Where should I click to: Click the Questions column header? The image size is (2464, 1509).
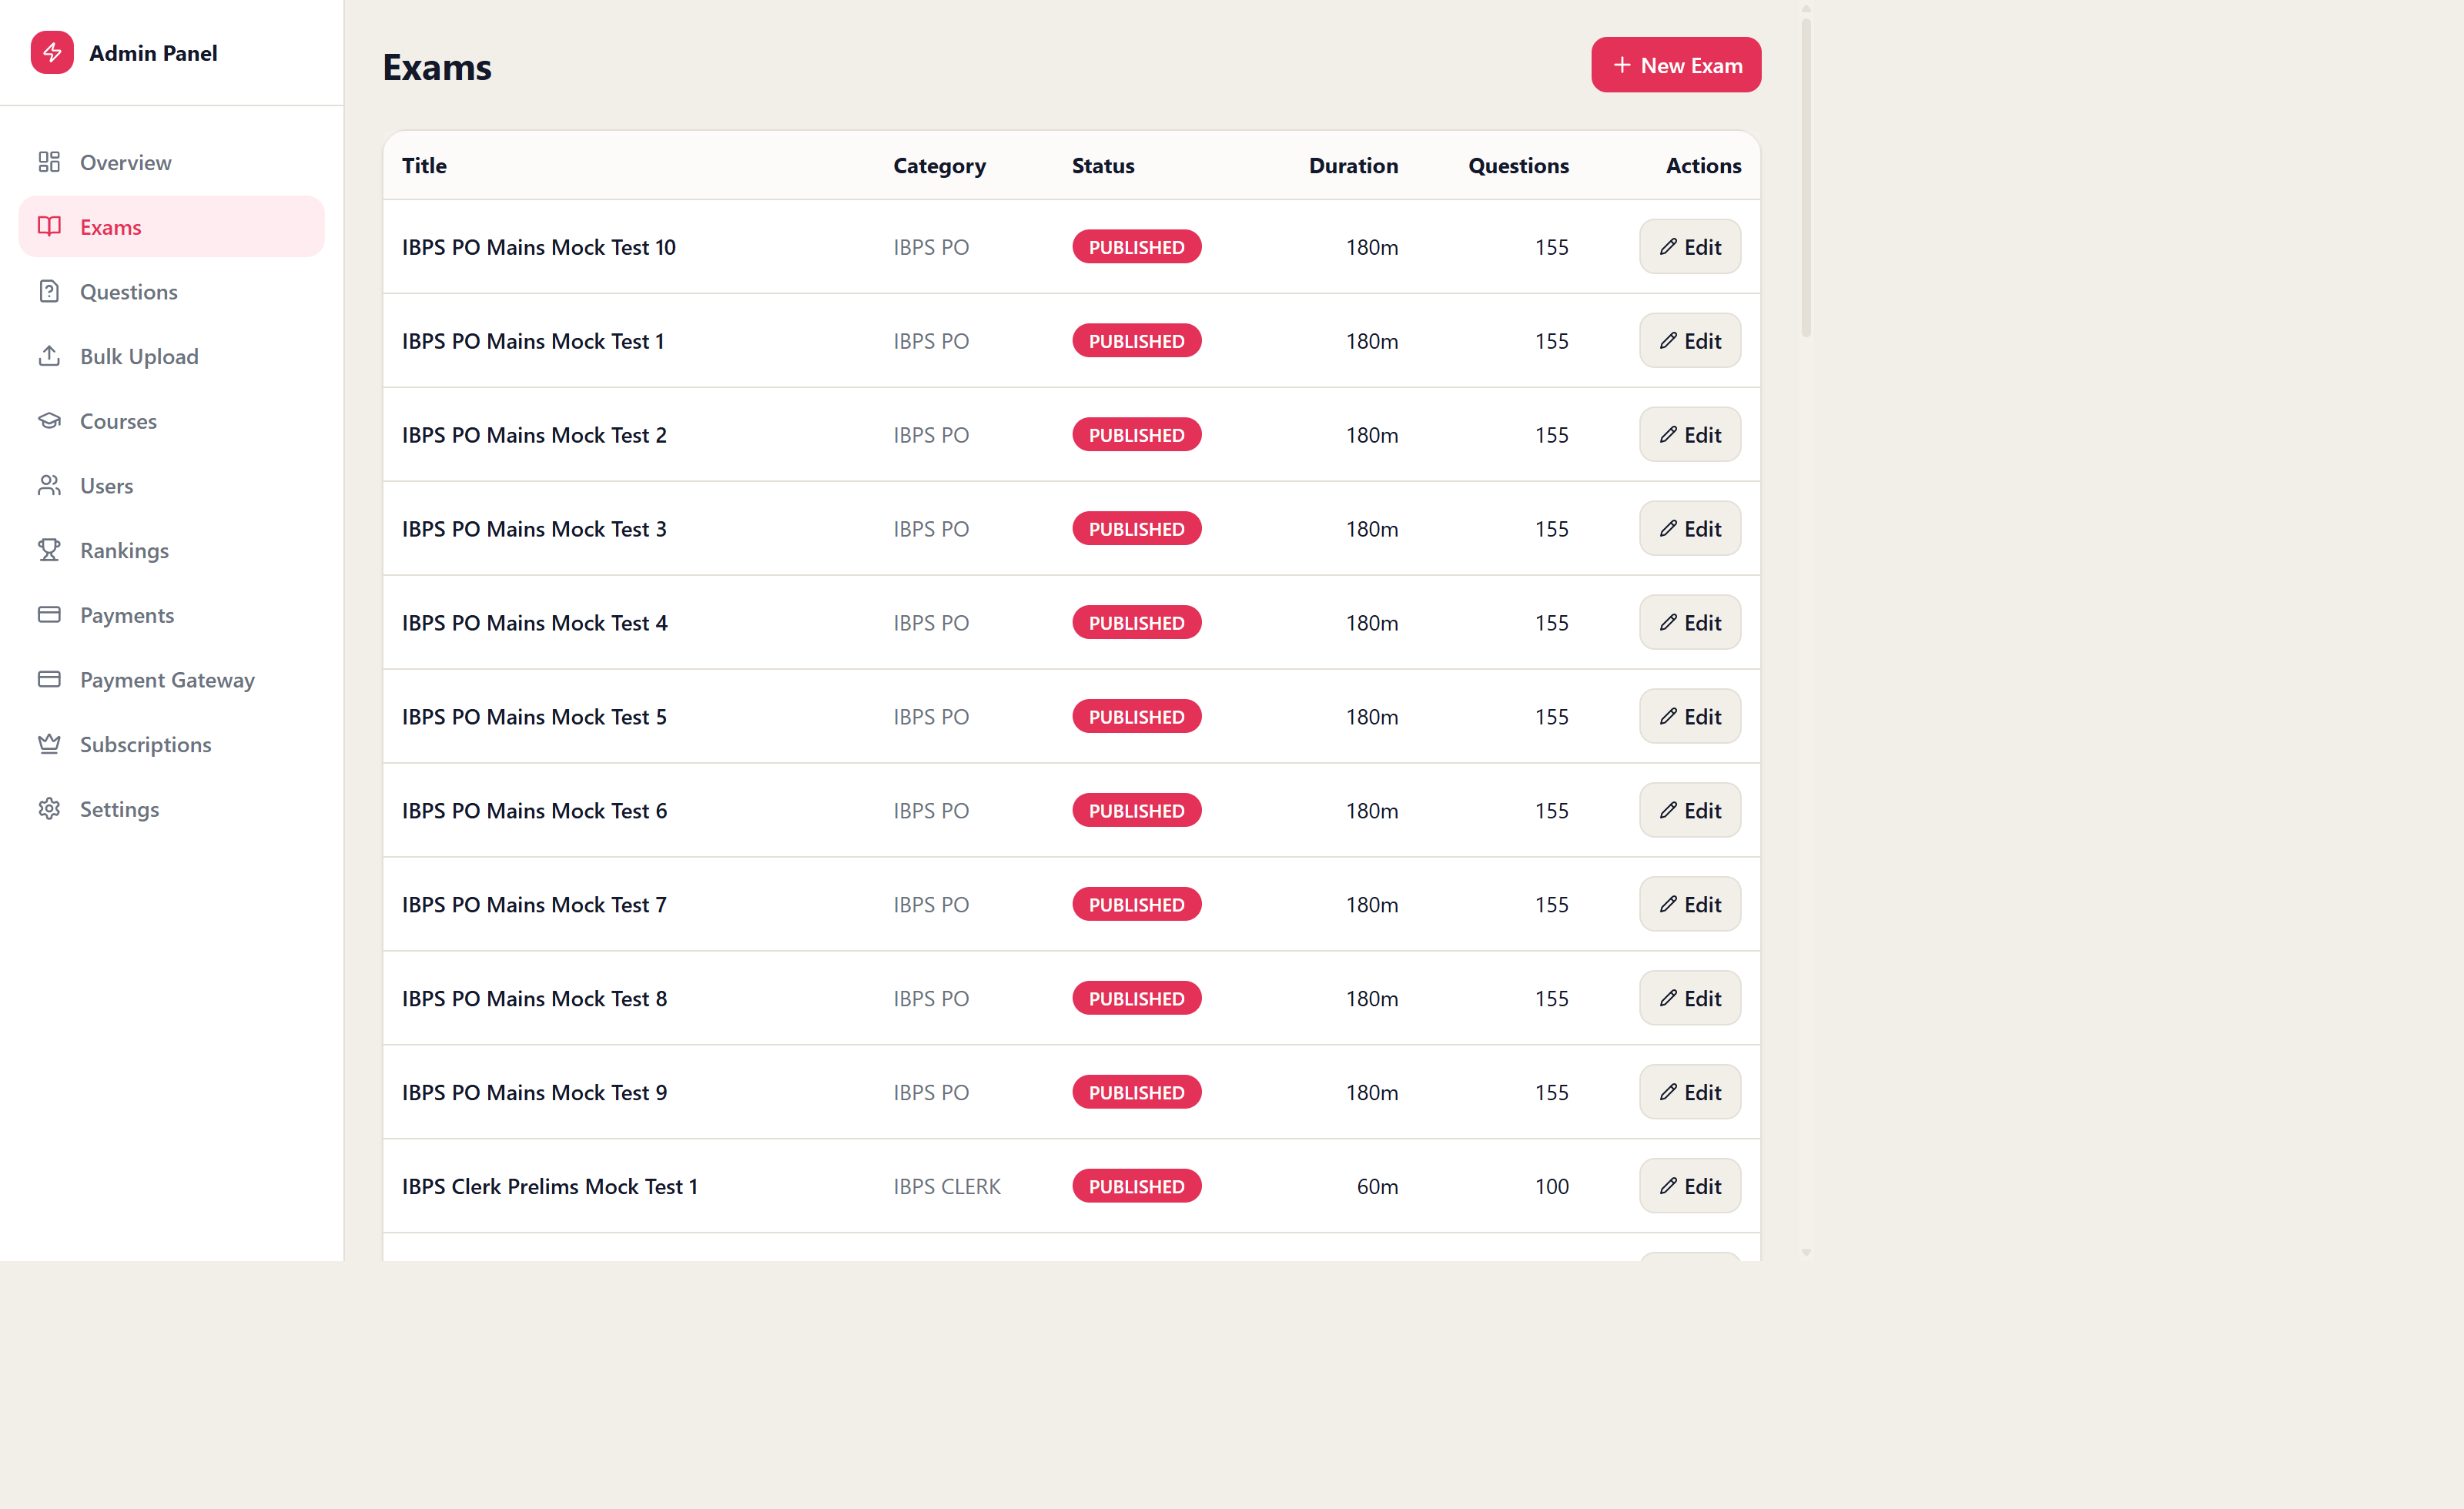pos(1518,166)
